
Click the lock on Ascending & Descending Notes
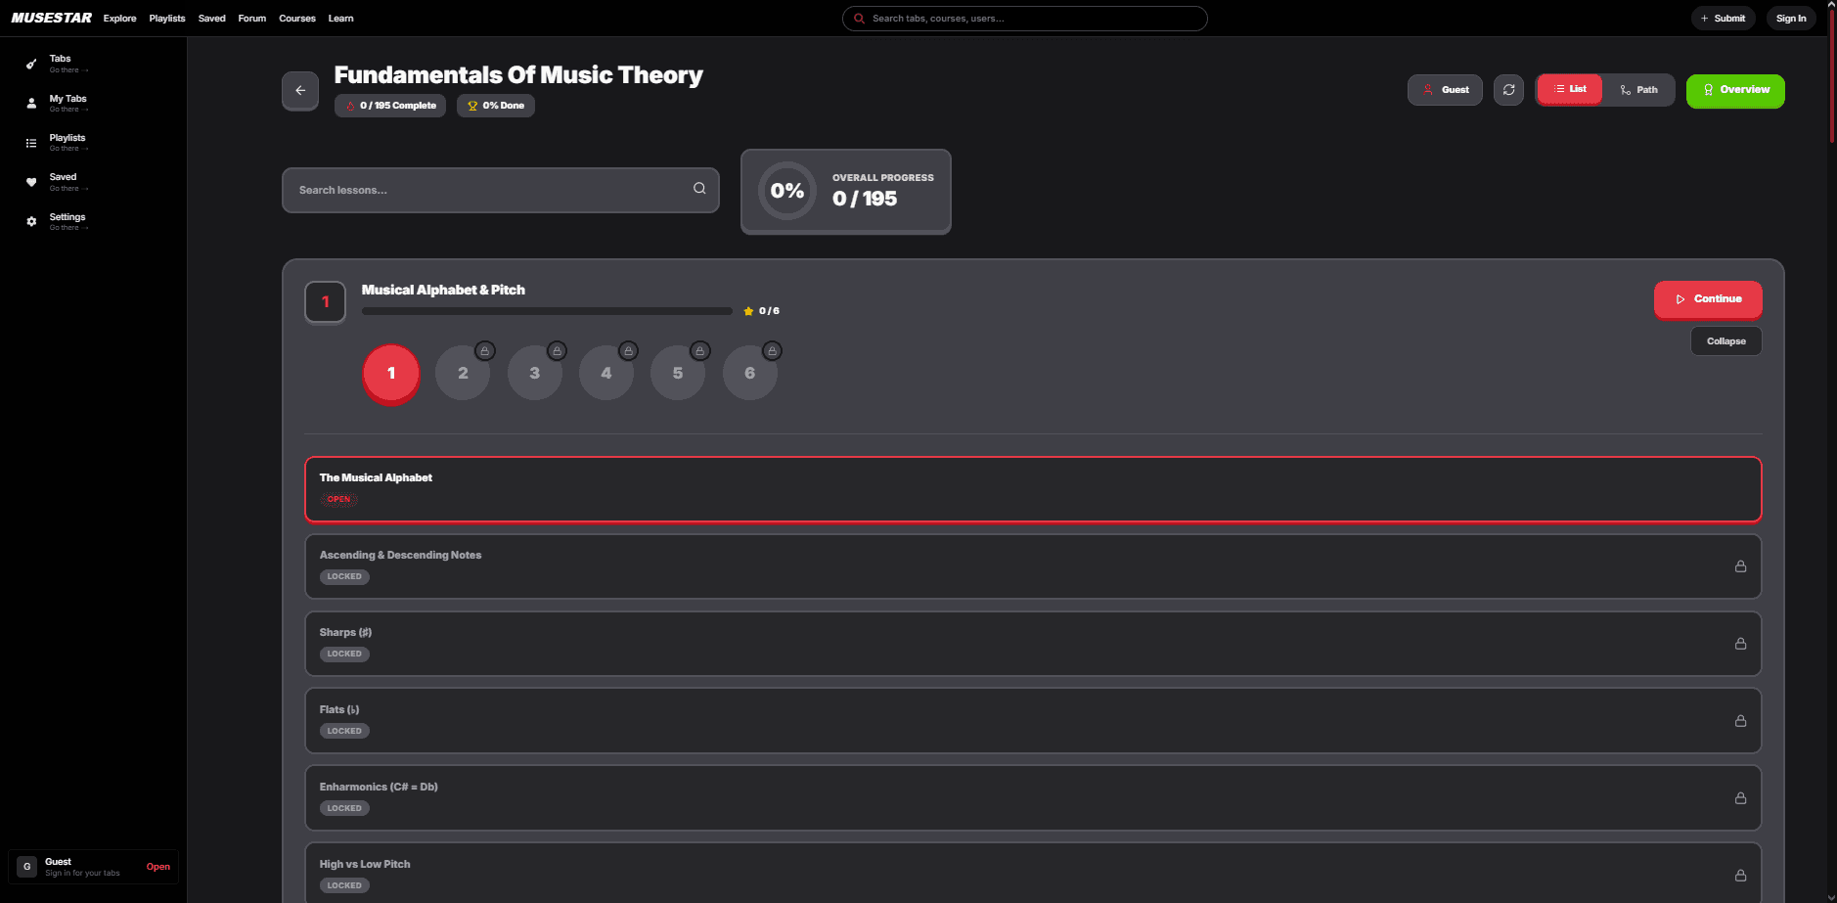point(1740,565)
